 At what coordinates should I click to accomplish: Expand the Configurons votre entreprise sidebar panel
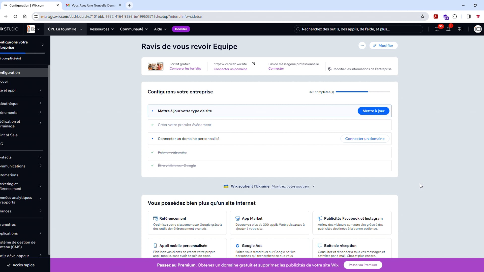click(x=43, y=45)
